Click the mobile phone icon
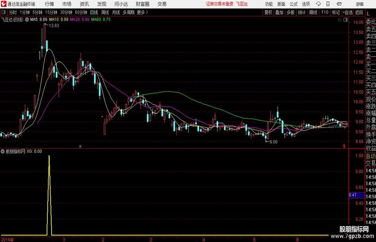Viewport: 376px width, 242px height. tap(328, 4)
